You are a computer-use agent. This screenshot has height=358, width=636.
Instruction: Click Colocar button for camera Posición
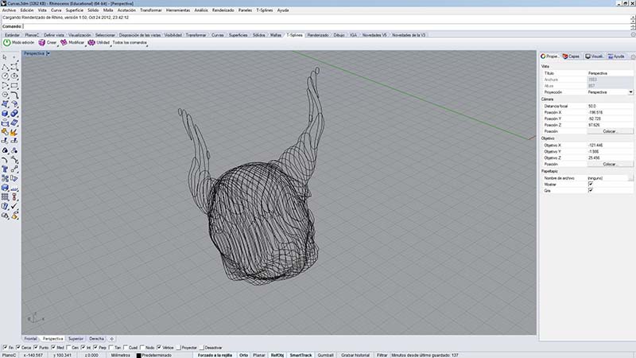610,131
